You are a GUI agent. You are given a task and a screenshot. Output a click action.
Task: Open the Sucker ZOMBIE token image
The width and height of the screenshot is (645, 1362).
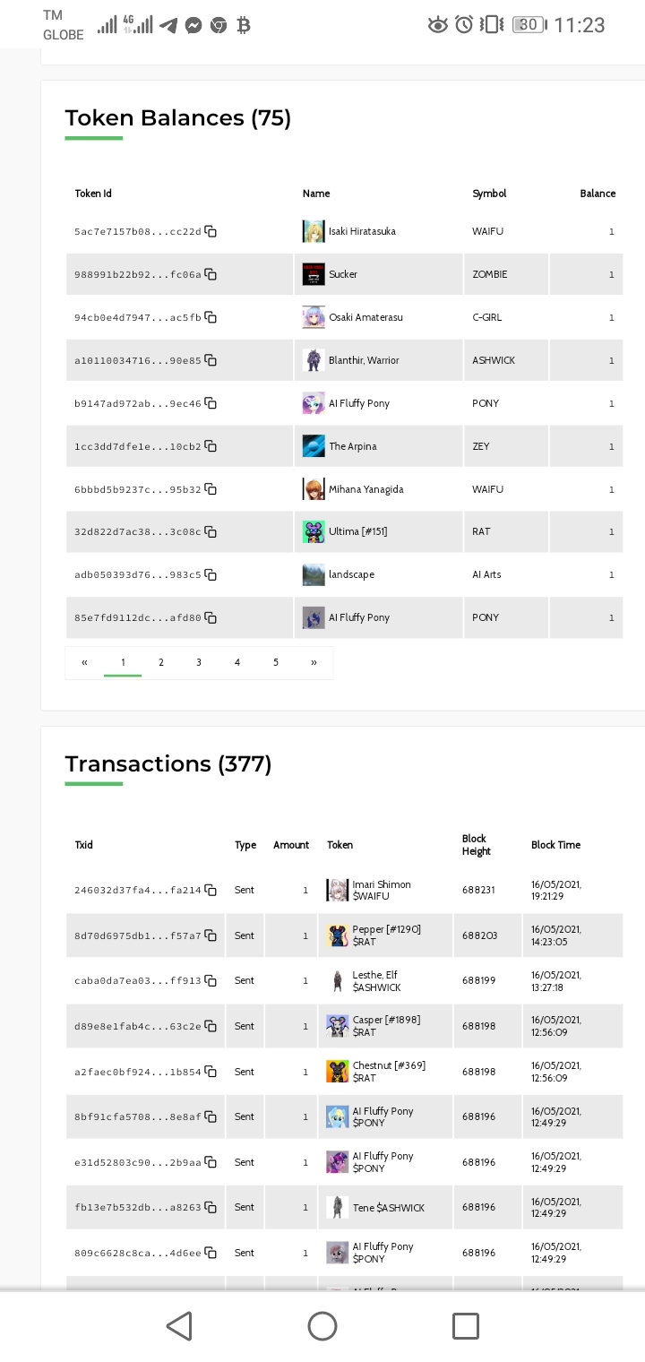coord(314,274)
